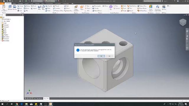
Task: Expand the Revolution1 feature node
Action: pos(1,37)
